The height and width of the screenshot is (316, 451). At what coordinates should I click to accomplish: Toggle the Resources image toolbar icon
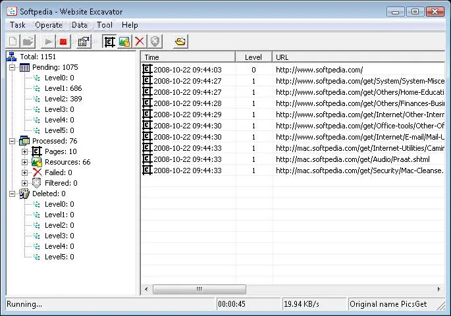point(124,41)
